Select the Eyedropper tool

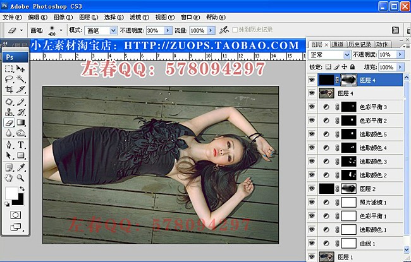(20, 167)
